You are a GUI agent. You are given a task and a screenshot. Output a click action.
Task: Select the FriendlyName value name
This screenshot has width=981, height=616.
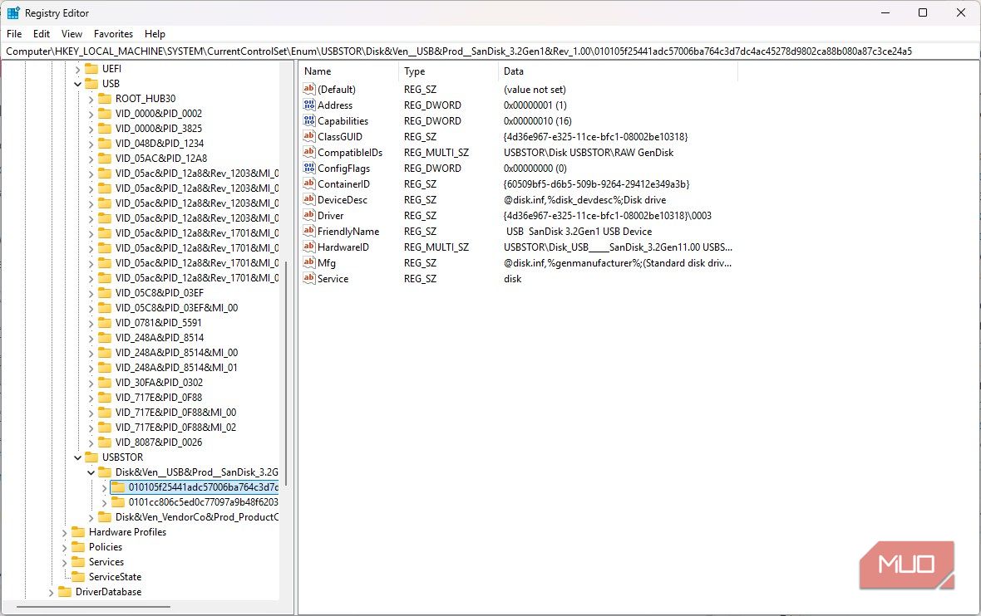tap(348, 231)
